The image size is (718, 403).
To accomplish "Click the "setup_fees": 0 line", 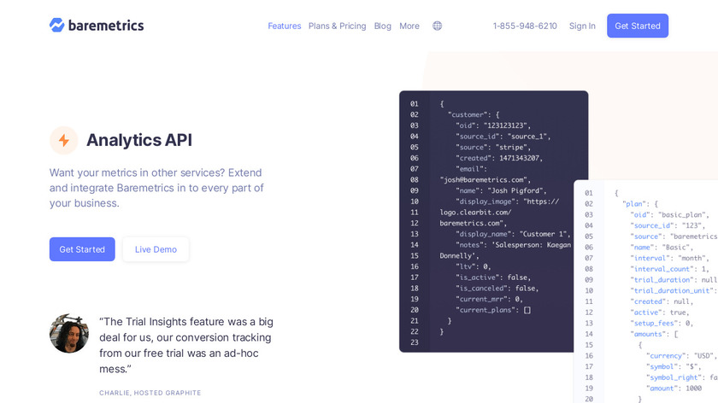I will (662, 324).
